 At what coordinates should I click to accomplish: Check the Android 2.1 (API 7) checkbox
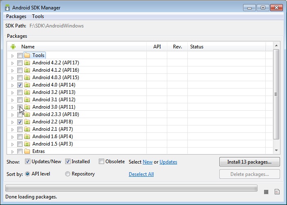[x=20, y=130]
